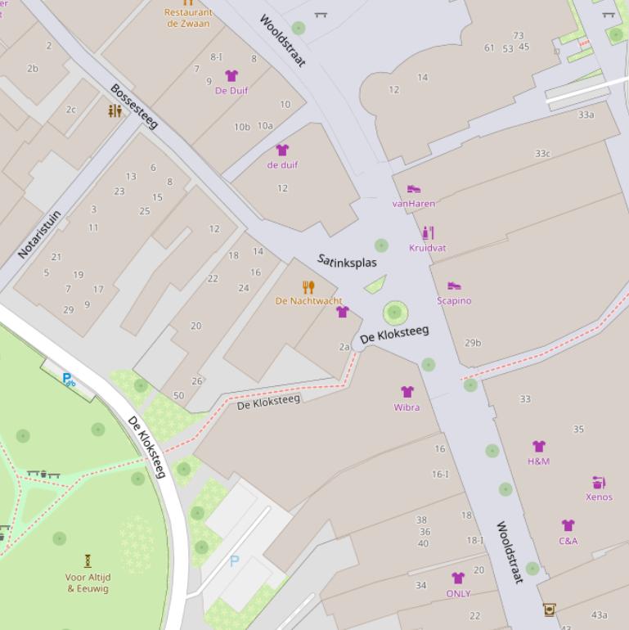Click the De Nachtwacht restaurant icon
Viewport: 629px width, 630px height.
[x=308, y=287]
